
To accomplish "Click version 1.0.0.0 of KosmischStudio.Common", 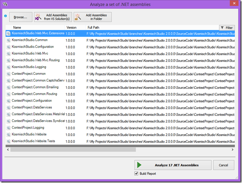I will [70, 40].
